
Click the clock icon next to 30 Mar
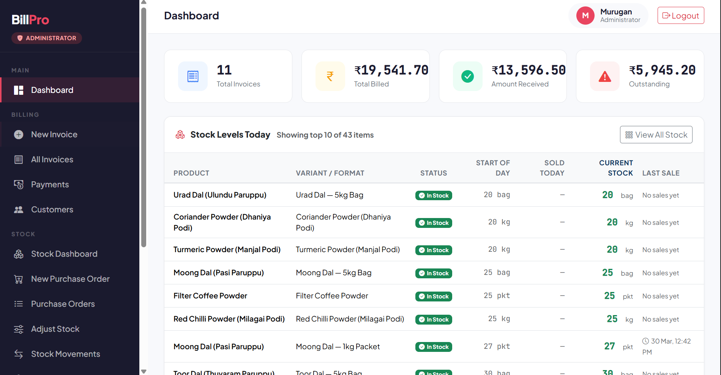(x=645, y=341)
